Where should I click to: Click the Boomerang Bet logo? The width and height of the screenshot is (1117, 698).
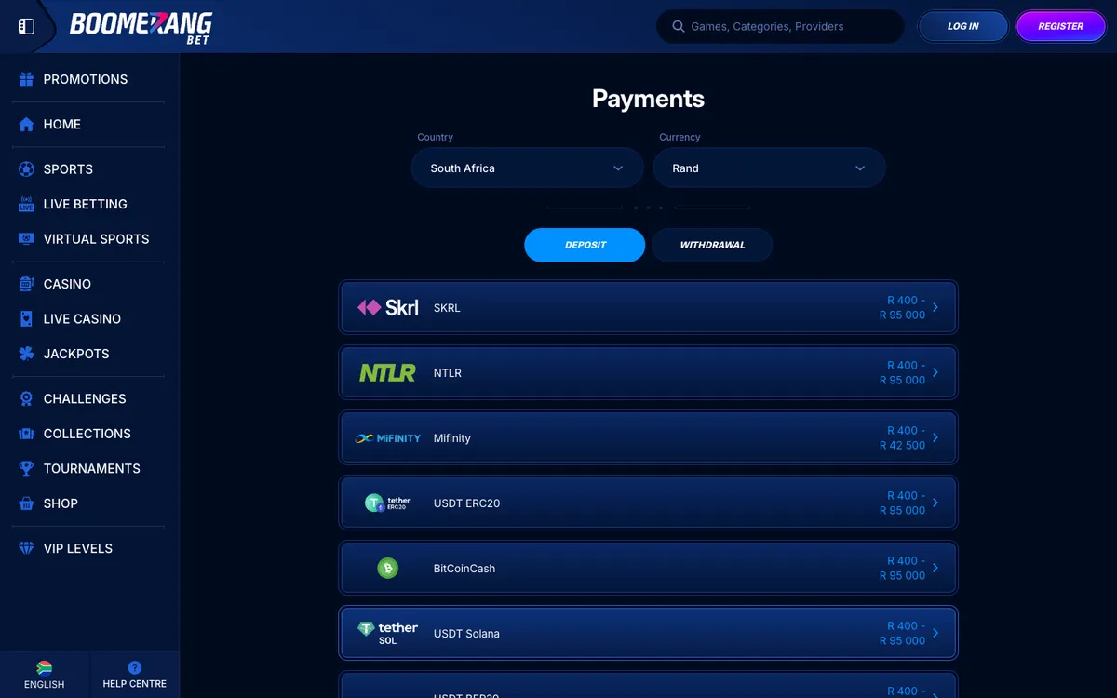(141, 26)
